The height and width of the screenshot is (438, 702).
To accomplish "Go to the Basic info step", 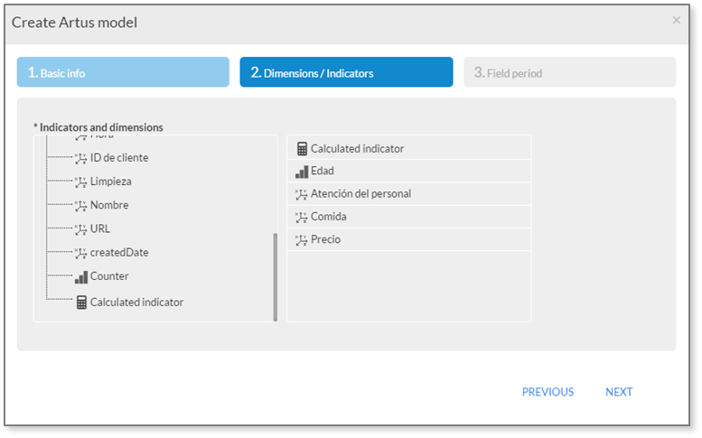I will [123, 72].
